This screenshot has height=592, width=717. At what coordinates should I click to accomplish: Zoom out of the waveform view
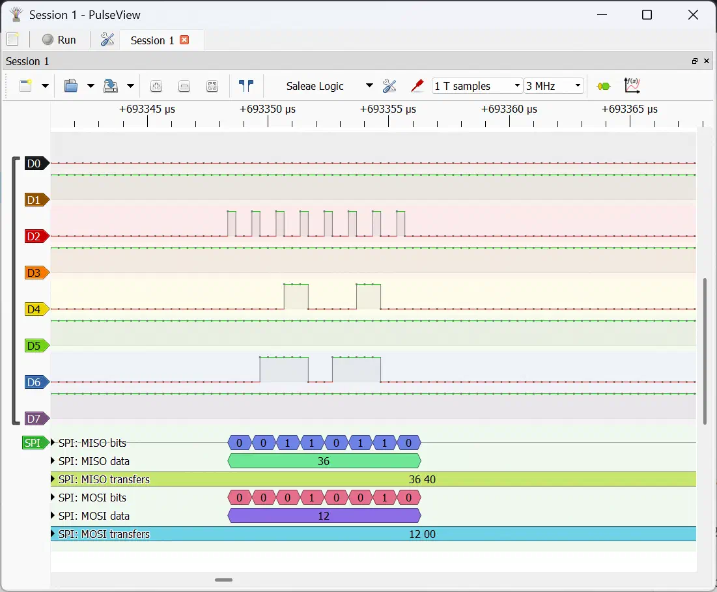[184, 86]
